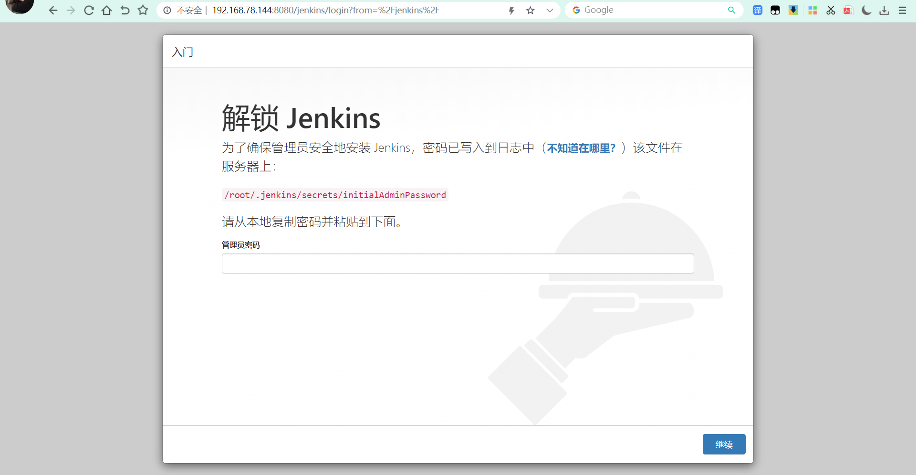Open the browser home page icon
Image resolution: width=916 pixels, height=475 pixels.
tap(107, 11)
